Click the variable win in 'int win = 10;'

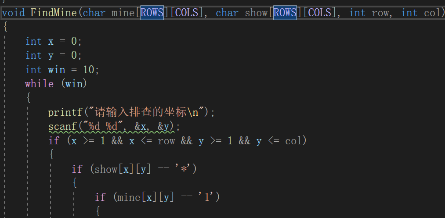click(57, 70)
